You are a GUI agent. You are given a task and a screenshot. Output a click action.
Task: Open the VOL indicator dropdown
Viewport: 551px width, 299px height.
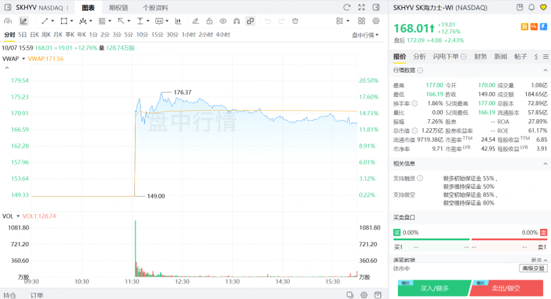pyautogui.click(x=18, y=216)
